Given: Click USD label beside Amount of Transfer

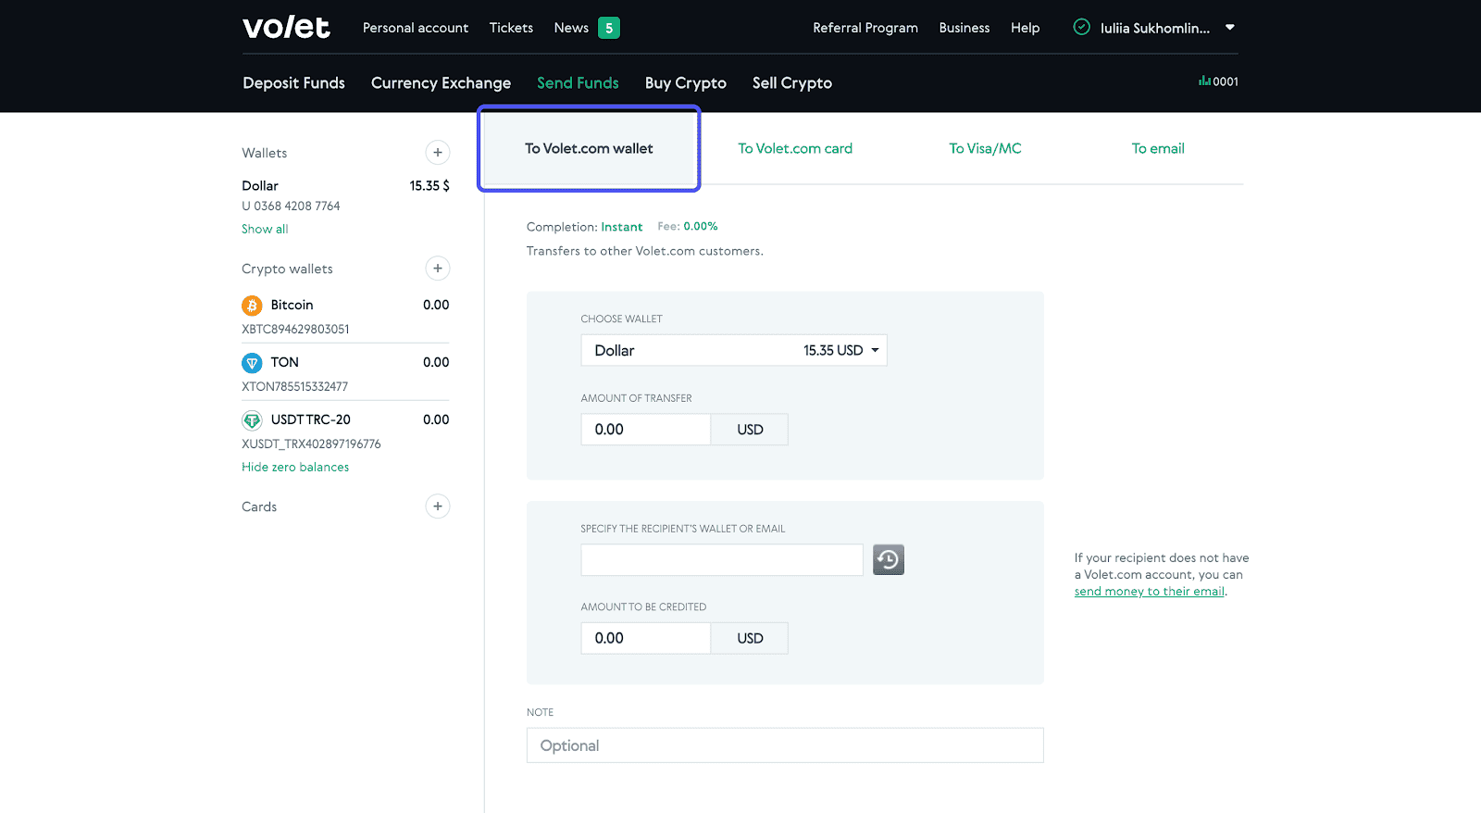Looking at the screenshot, I should click(750, 430).
